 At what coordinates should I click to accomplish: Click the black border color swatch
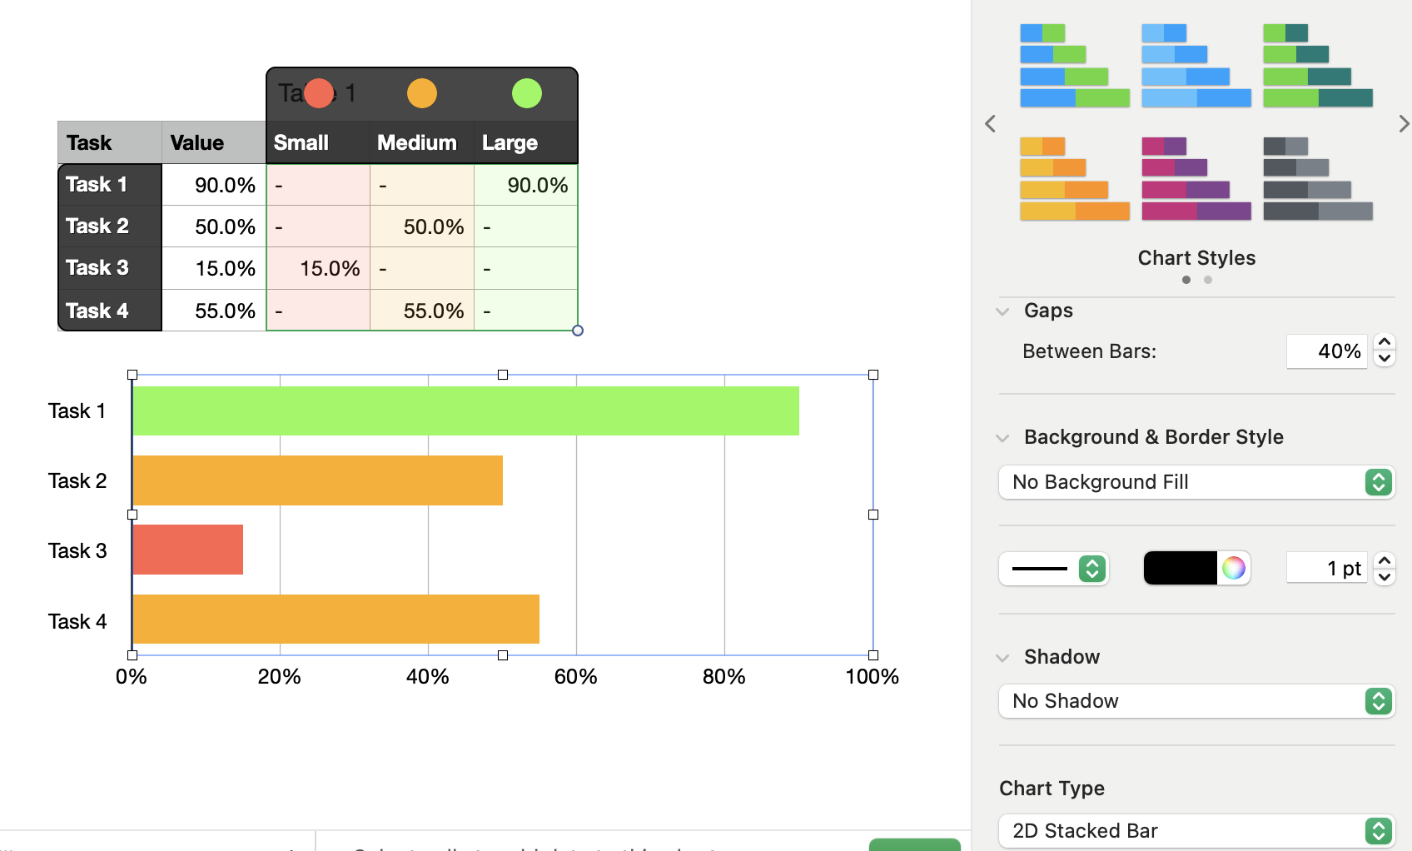click(1182, 568)
